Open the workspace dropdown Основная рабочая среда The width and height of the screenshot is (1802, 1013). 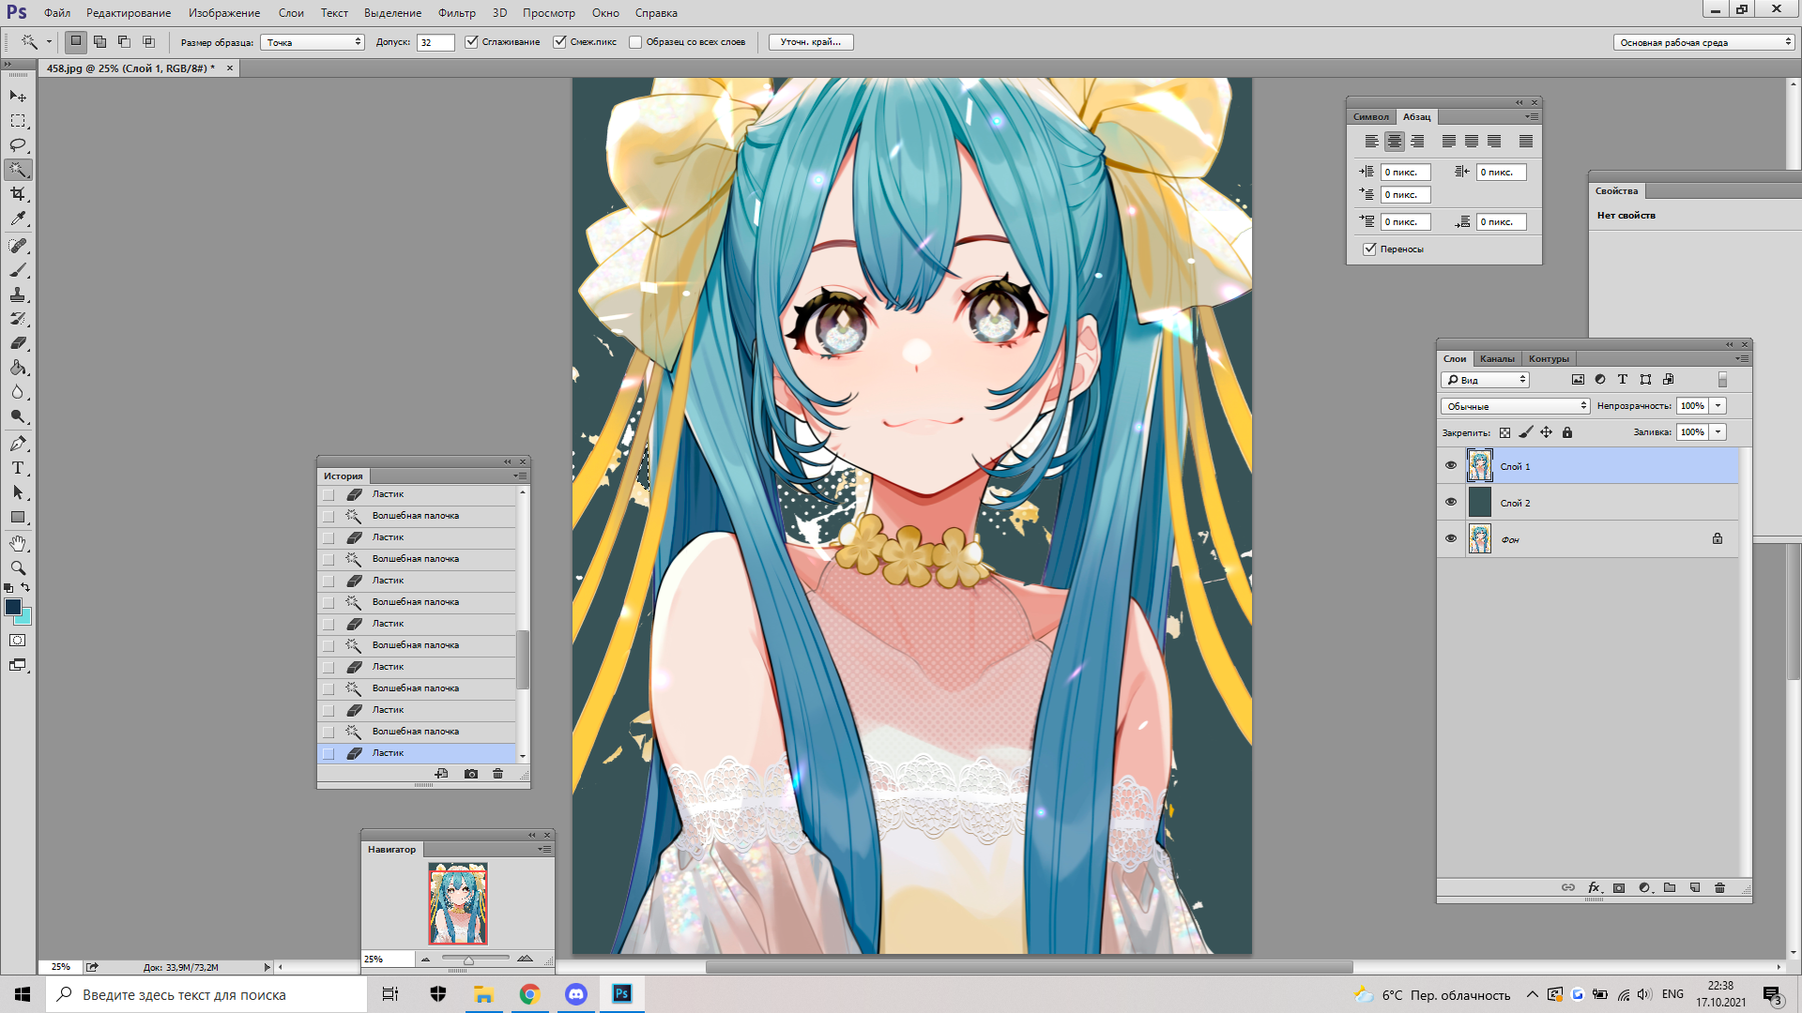(x=1703, y=42)
